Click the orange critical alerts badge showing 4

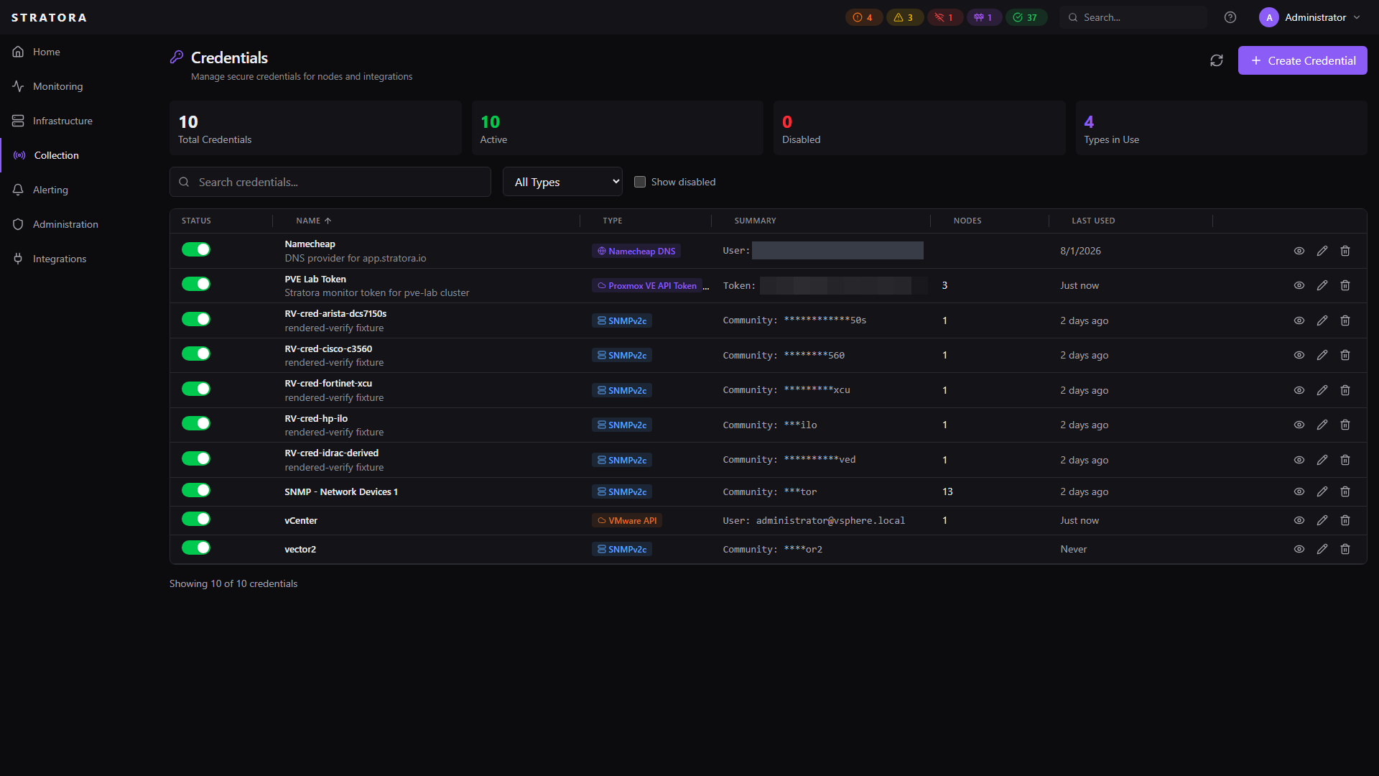[x=864, y=17]
